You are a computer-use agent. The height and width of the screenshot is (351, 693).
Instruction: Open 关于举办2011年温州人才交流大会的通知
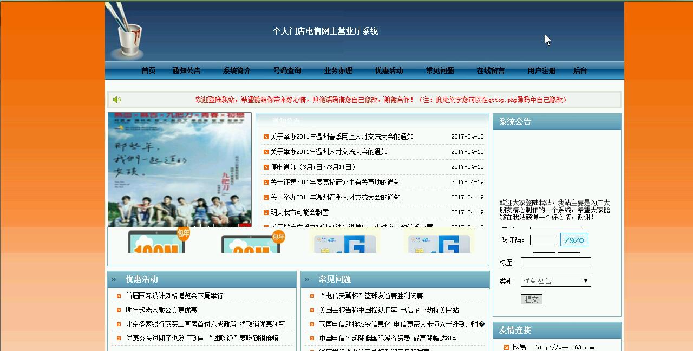329,152
